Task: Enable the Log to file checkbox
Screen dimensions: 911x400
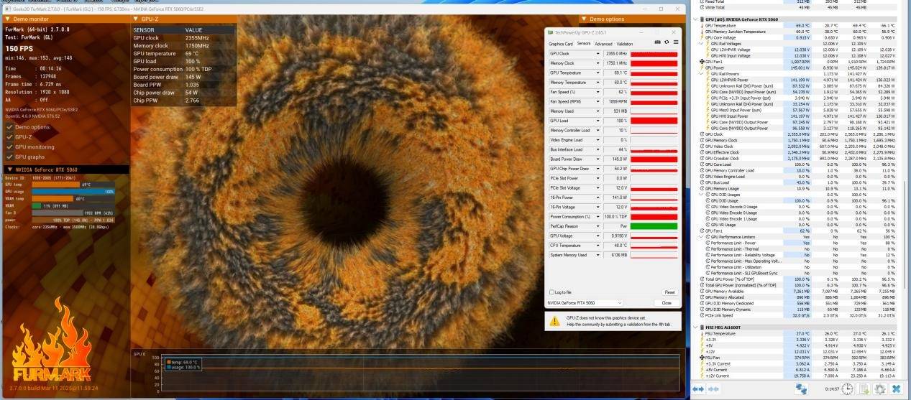Action: pos(551,292)
